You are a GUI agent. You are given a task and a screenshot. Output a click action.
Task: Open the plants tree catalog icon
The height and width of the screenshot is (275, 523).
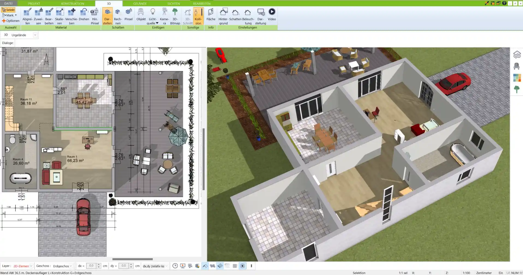coord(517,89)
